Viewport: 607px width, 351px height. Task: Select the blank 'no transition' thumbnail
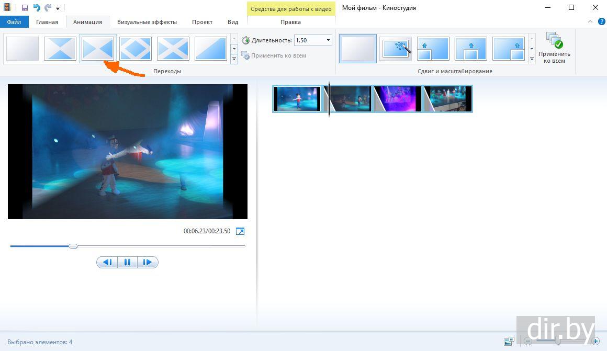click(23, 49)
